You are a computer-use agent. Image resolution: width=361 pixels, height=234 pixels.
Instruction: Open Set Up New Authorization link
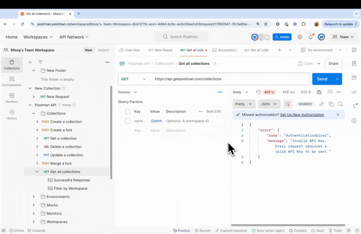pyautogui.click(x=302, y=115)
